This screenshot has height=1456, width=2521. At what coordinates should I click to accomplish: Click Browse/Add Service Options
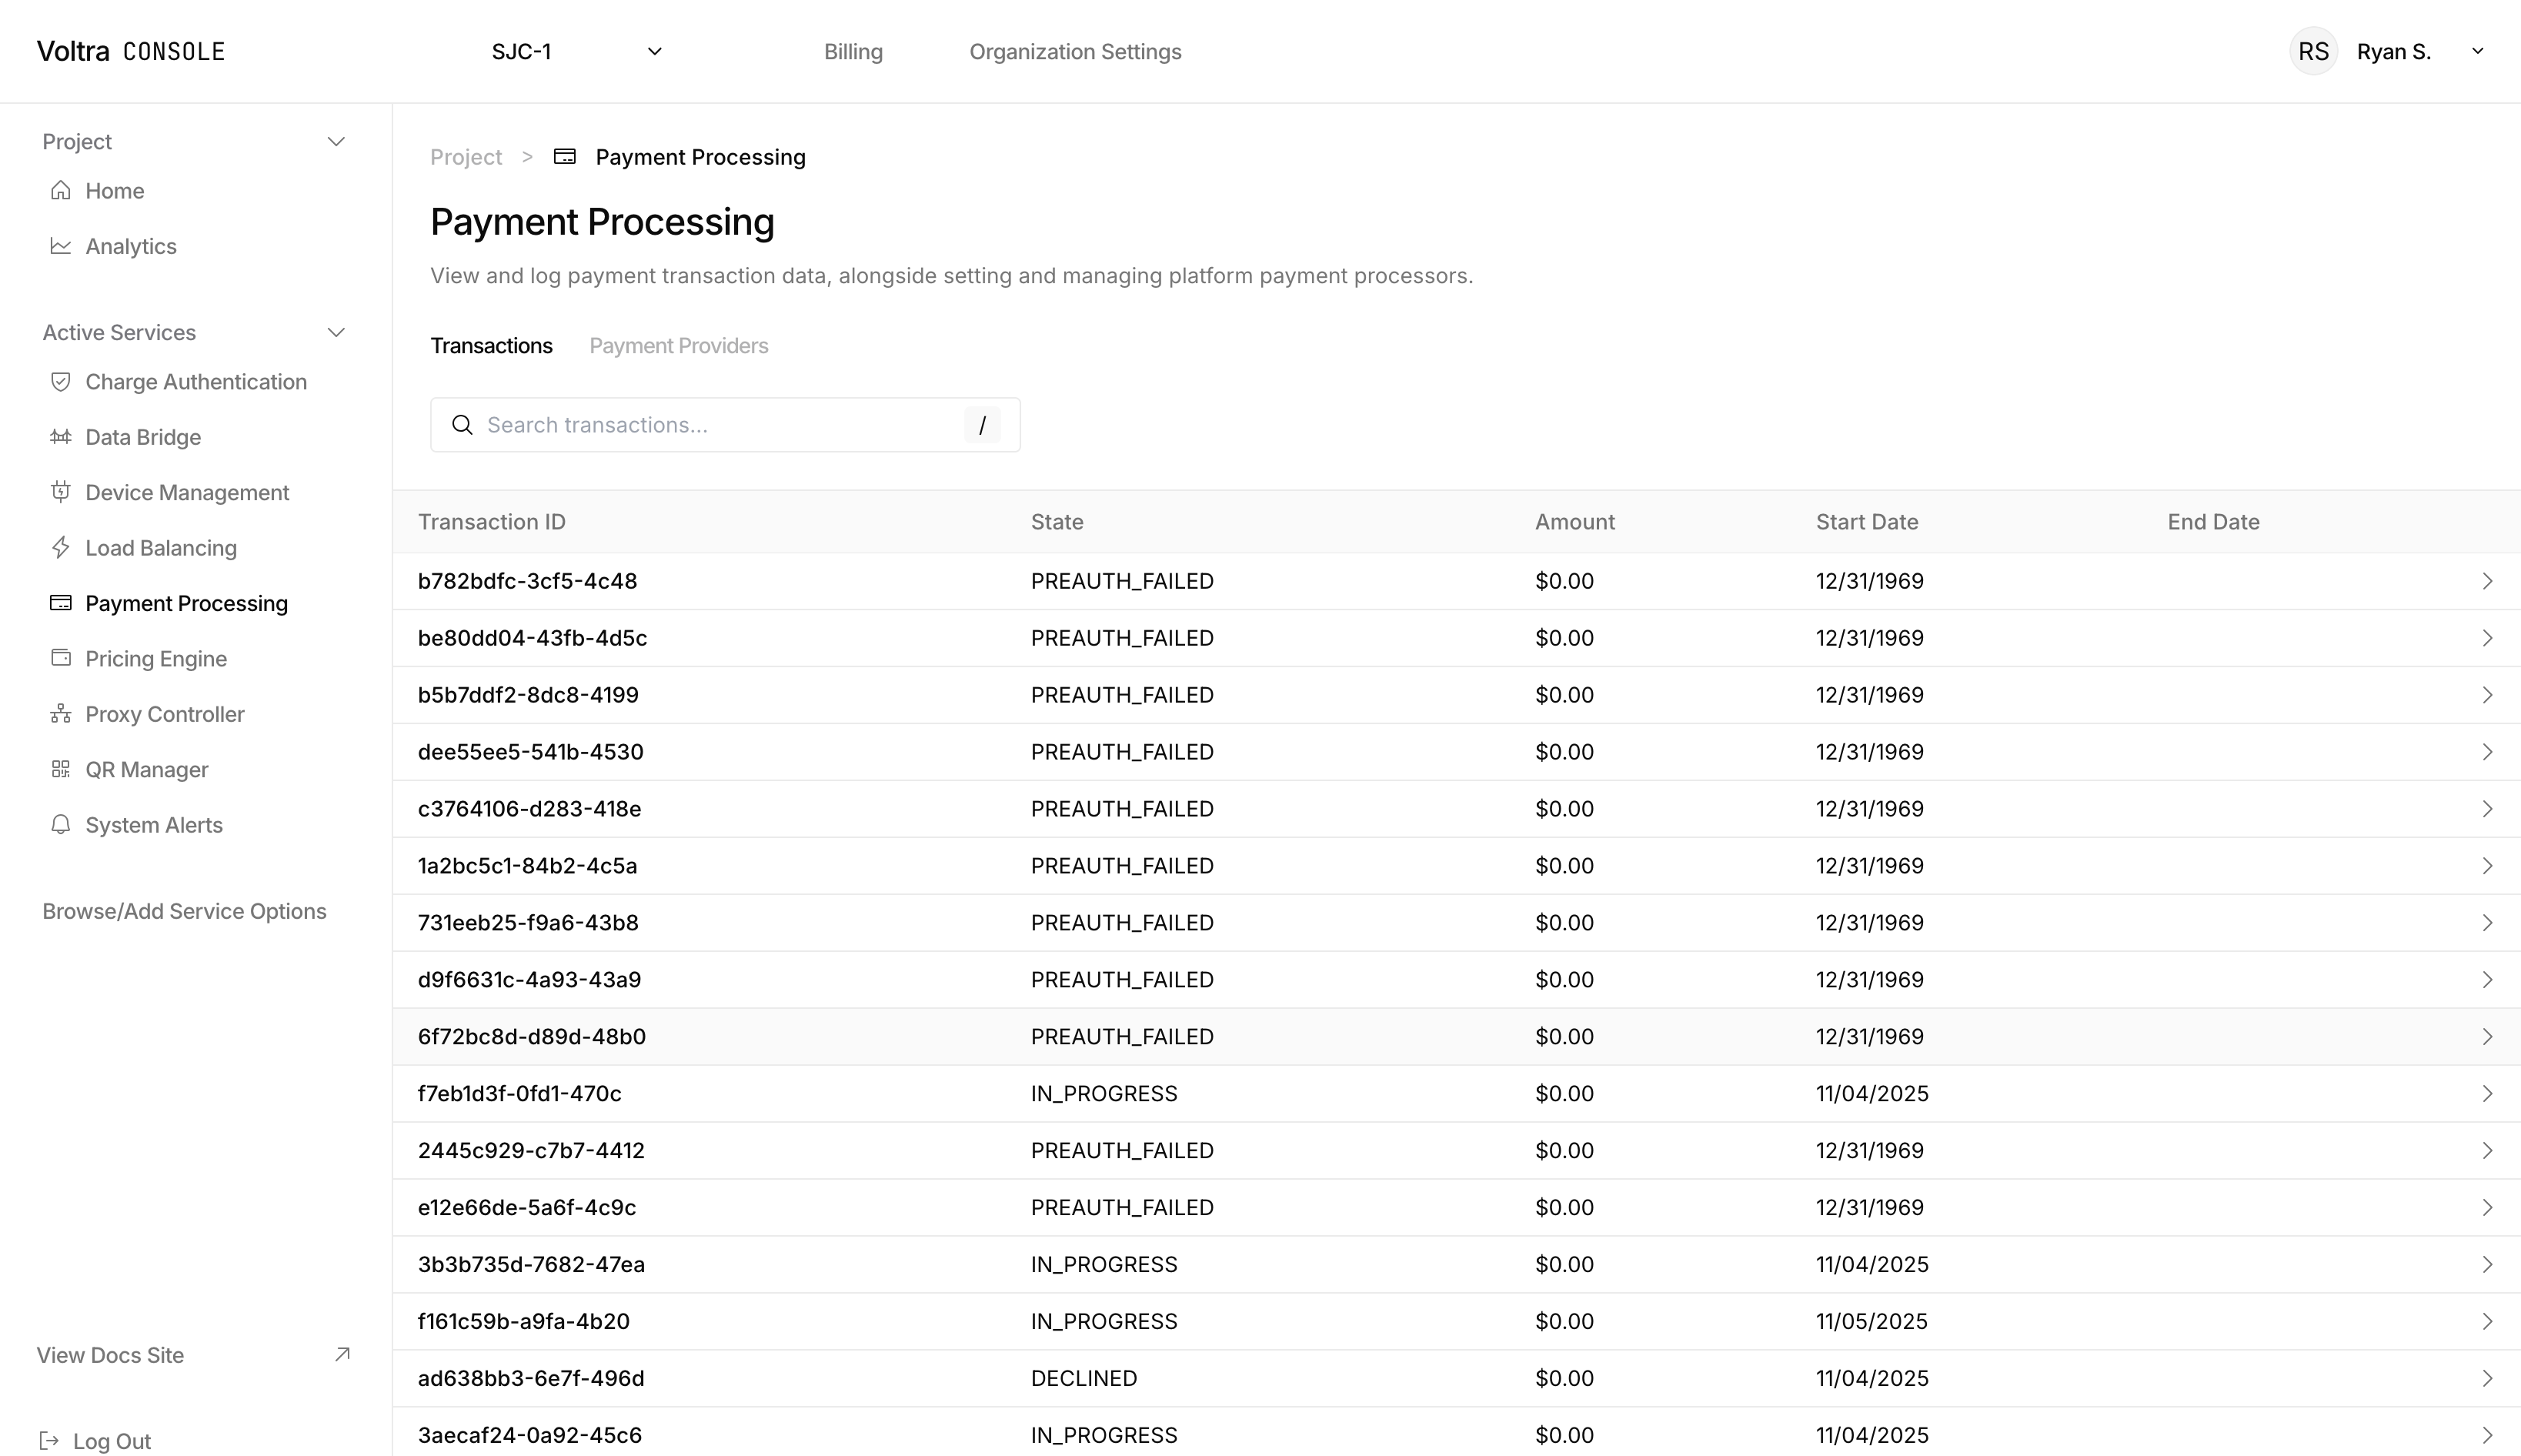point(184,910)
